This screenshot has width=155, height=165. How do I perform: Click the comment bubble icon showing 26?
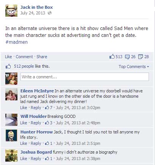pyautogui.click(x=127, y=57)
